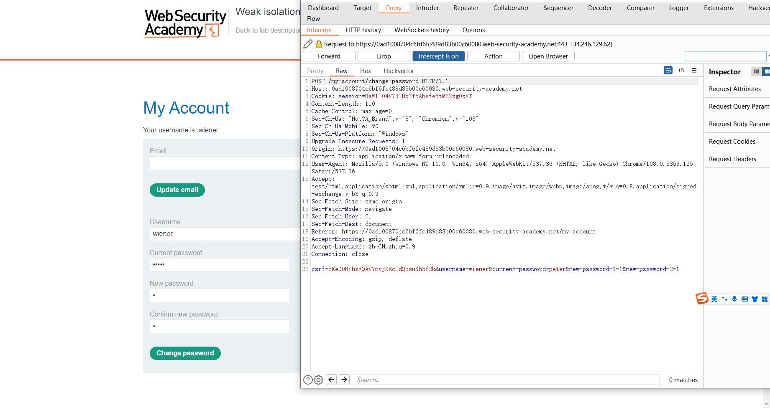
Task: Switch to WebSockets history sub-tab
Action: coord(422,30)
